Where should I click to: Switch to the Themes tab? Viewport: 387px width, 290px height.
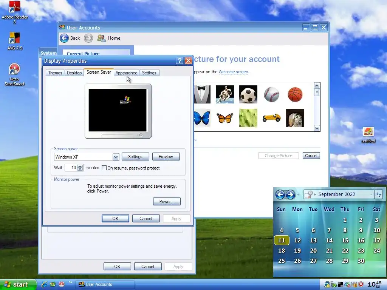pyautogui.click(x=55, y=73)
